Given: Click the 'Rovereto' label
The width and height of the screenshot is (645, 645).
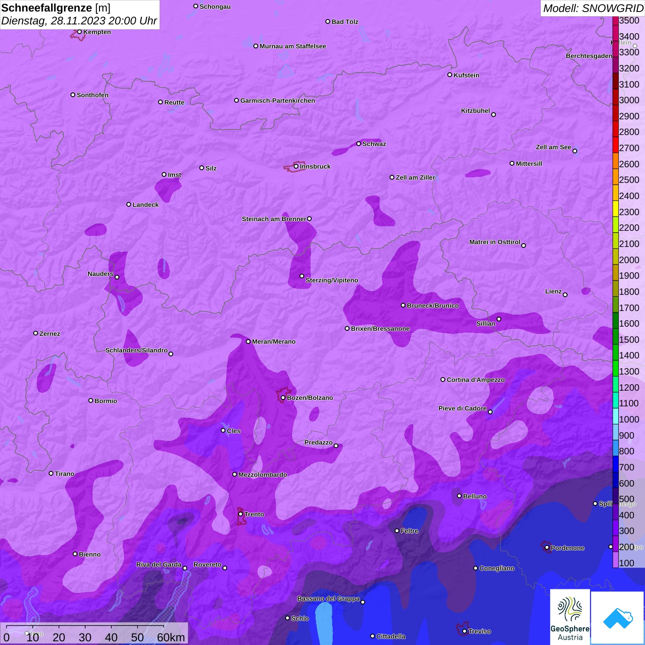Looking at the screenshot, I should click(207, 564).
